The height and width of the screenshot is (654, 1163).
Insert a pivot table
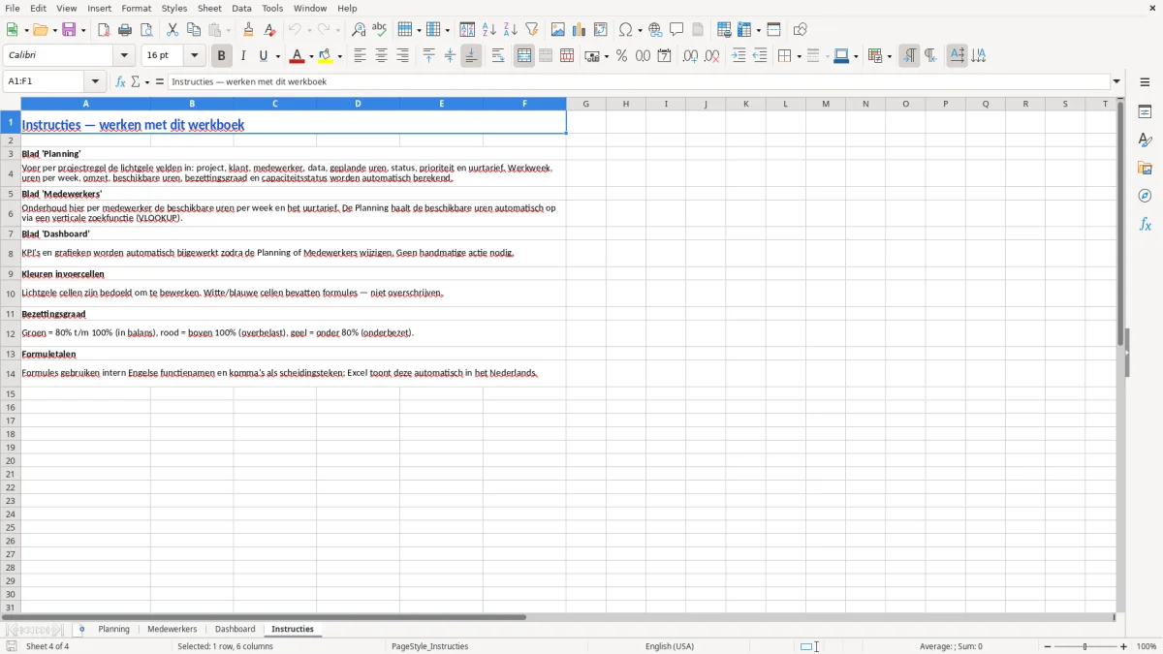[601, 30]
